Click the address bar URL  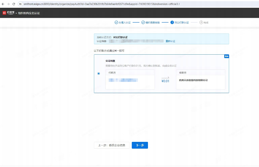click(x=101, y=4)
